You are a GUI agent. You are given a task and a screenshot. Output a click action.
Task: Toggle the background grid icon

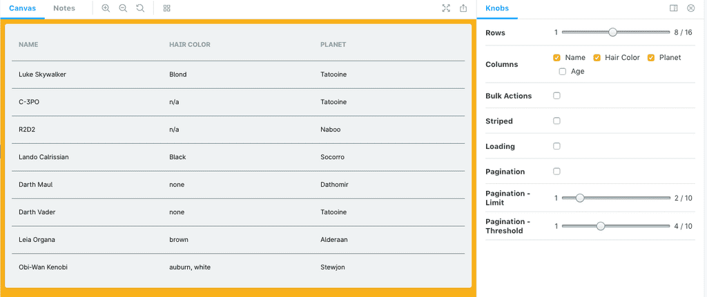click(167, 8)
